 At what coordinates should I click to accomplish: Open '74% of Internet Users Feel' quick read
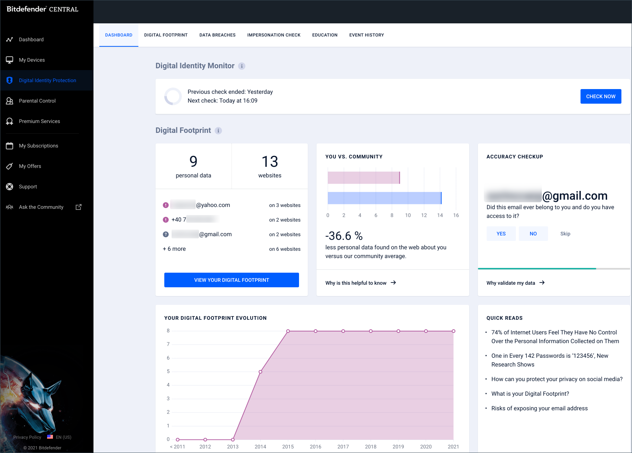point(555,337)
